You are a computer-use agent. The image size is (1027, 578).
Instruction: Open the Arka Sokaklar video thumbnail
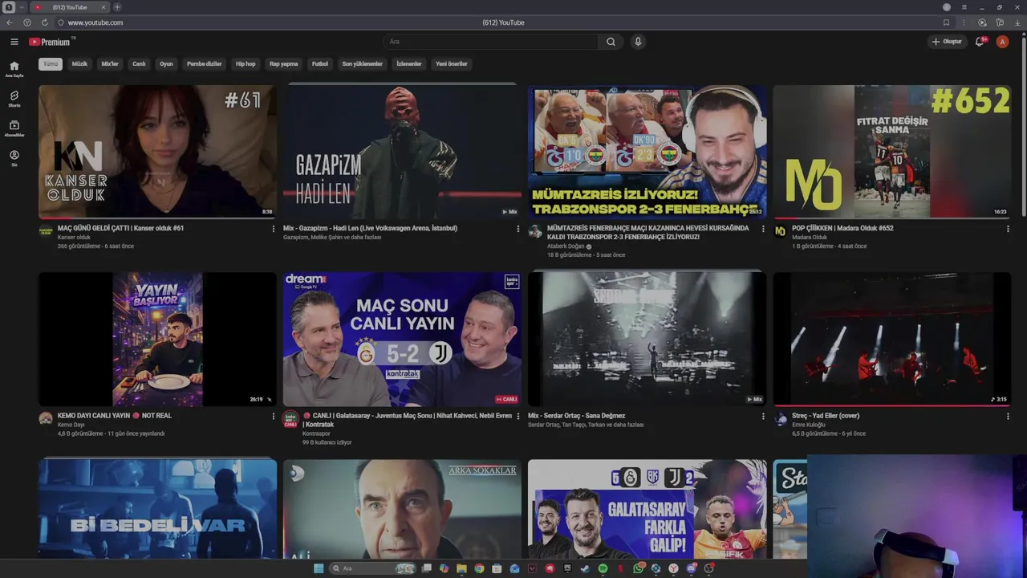[x=402, y=509]
